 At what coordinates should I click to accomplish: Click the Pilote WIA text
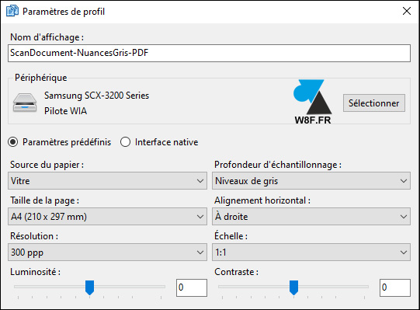(x=66, y=111)
